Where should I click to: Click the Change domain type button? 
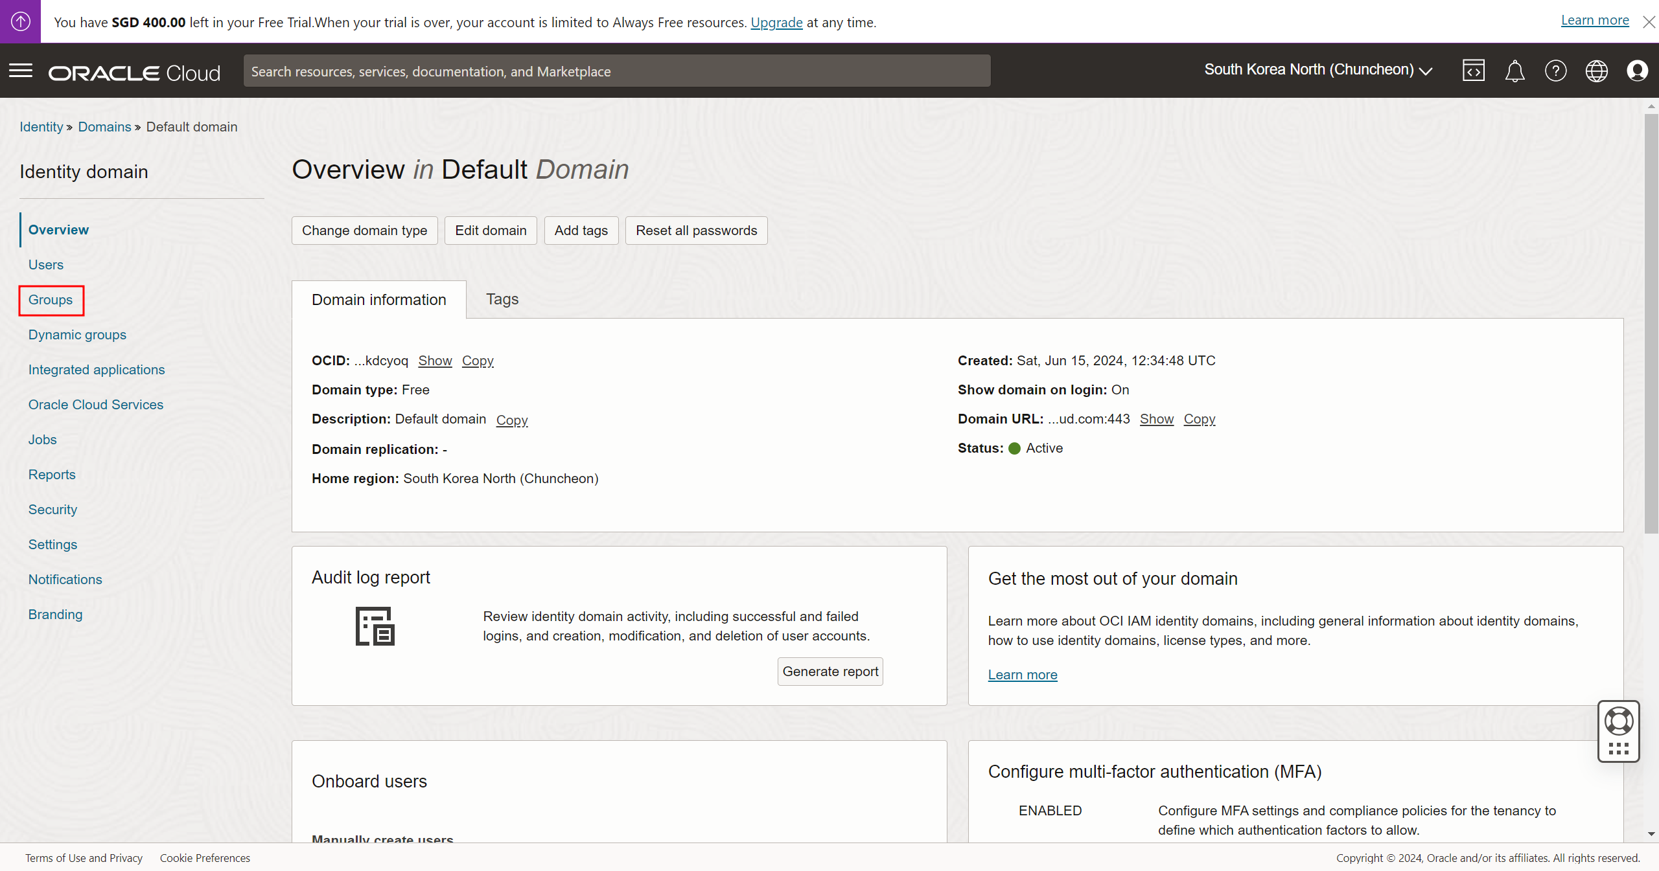click(x=364, y=231)
